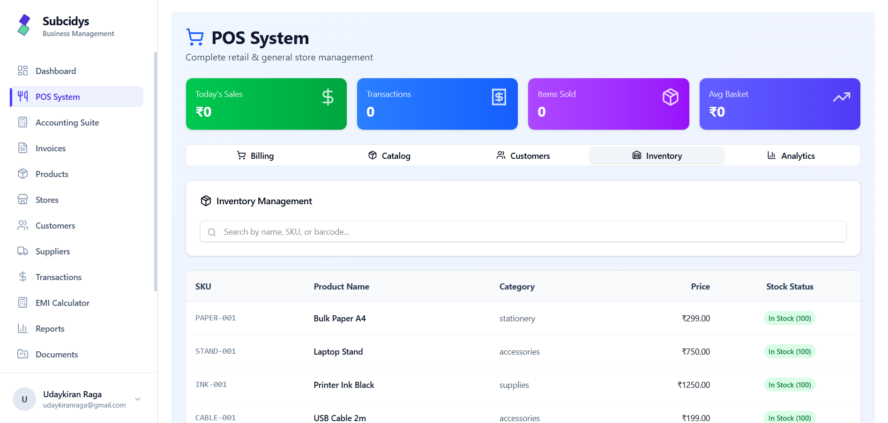Click the shopping cart icon beside POS System title
888x423 pixels.
195,37
